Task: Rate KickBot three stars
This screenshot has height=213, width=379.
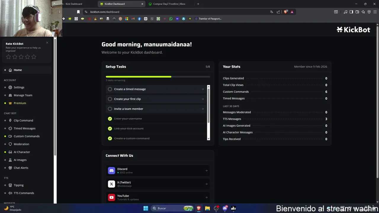Action: (21, 57)
